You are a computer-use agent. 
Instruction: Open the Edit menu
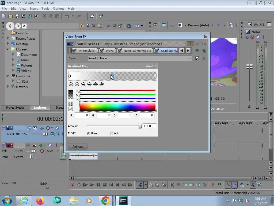coord(13,9)
